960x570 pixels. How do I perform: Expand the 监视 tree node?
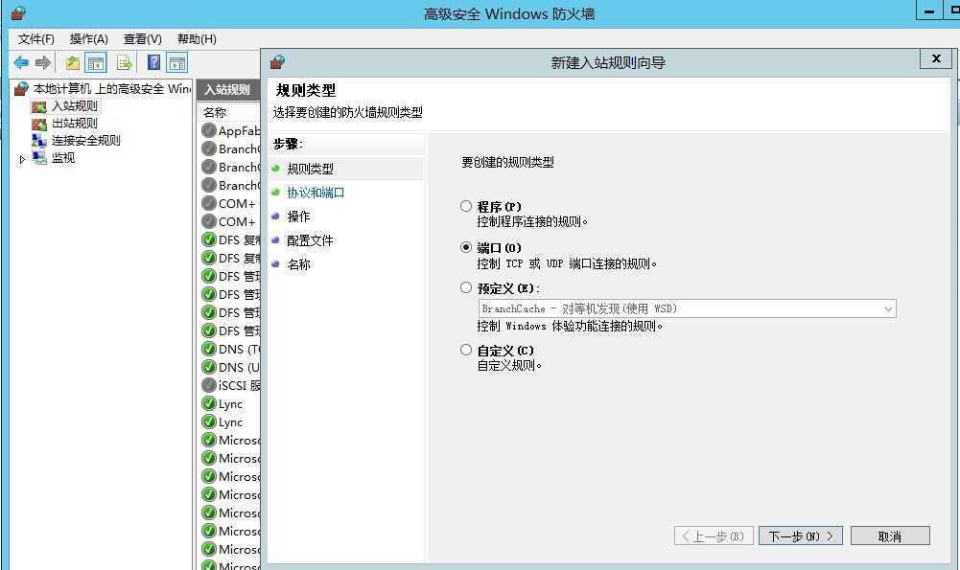[x=22, y=159]
